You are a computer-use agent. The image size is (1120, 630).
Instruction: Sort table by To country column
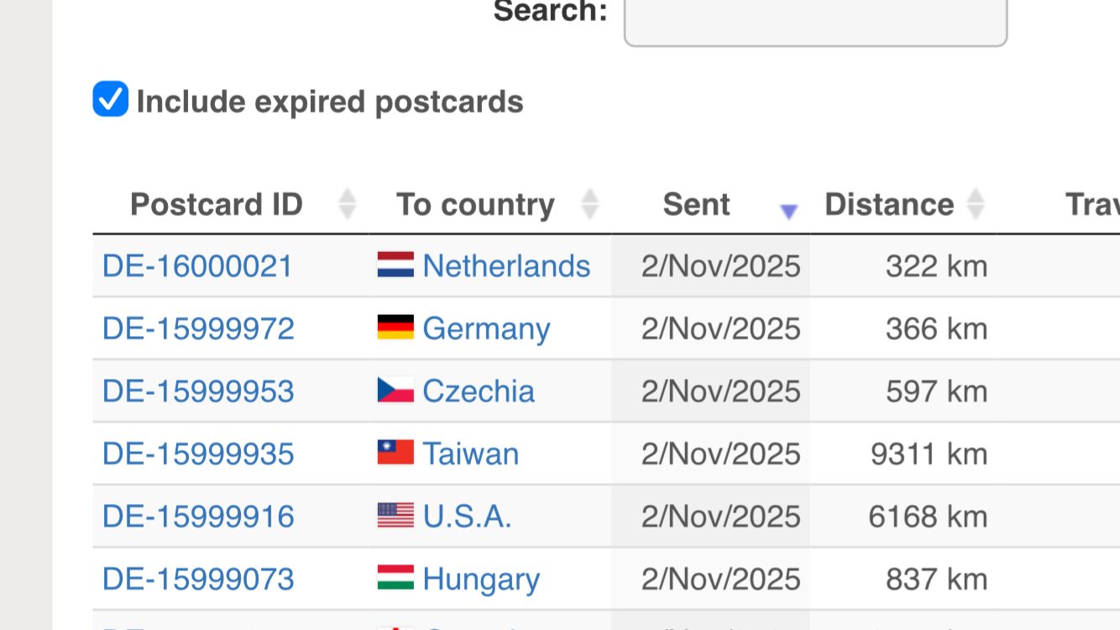[475, 204]
